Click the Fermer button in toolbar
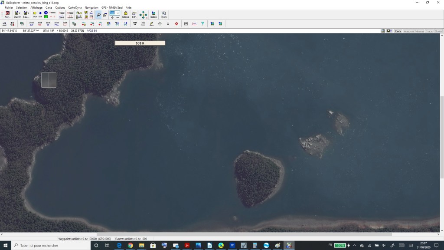The height and width of the screenshot is (250, 444). tap(7, 14)
